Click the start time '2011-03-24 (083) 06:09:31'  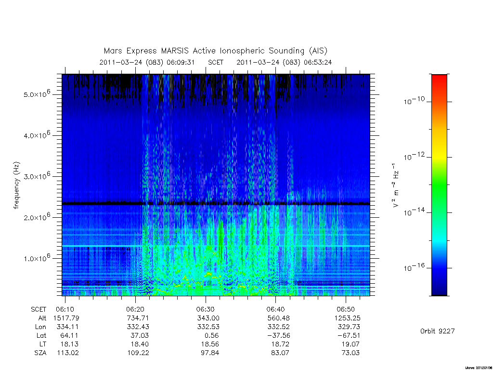(147, 62)
